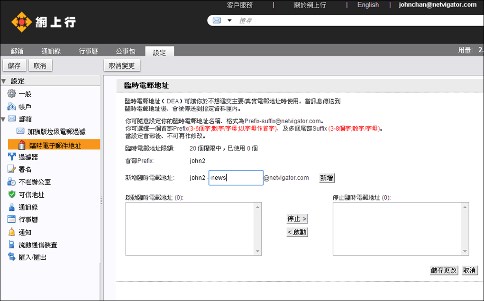The image size is (484, 301).
Task: Click down arrow of 停止臨時電郵地址 scrollbar
Action: 465,251
